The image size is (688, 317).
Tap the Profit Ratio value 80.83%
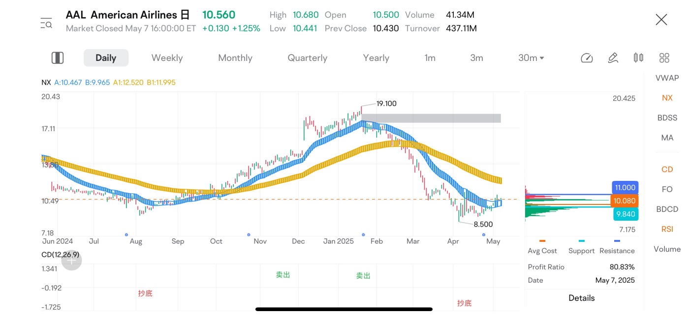[622, 267]
